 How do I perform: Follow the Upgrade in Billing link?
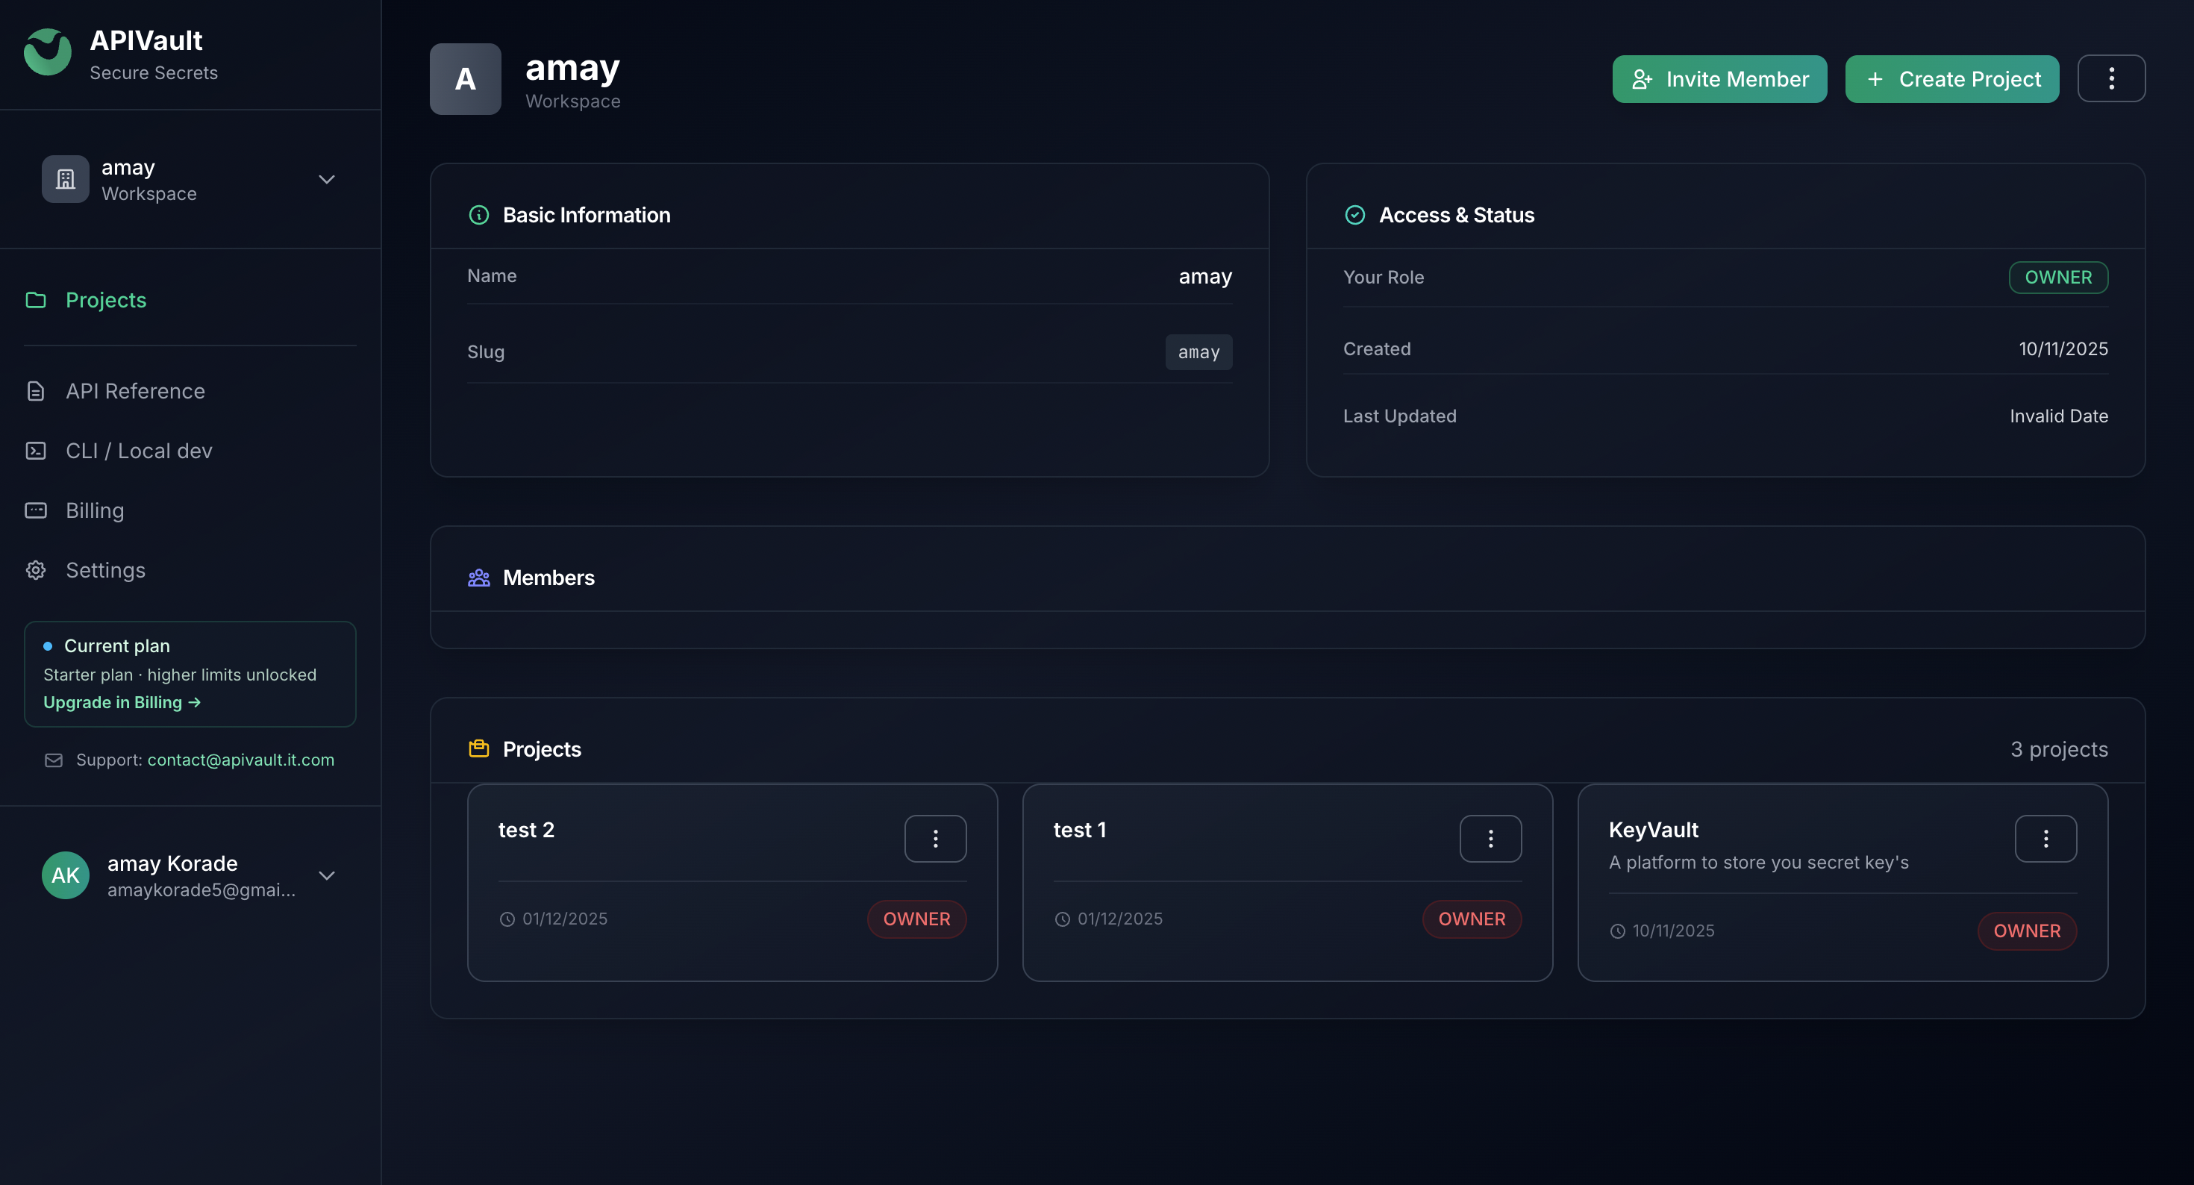121,702
